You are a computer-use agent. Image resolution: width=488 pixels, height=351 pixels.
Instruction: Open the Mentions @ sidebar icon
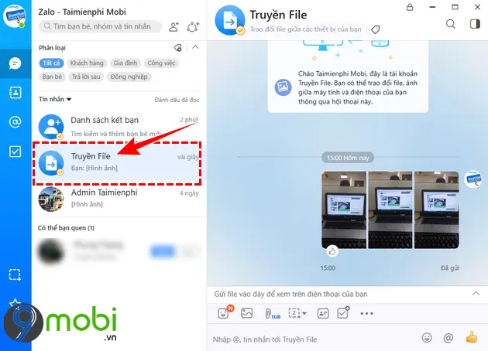15,121
